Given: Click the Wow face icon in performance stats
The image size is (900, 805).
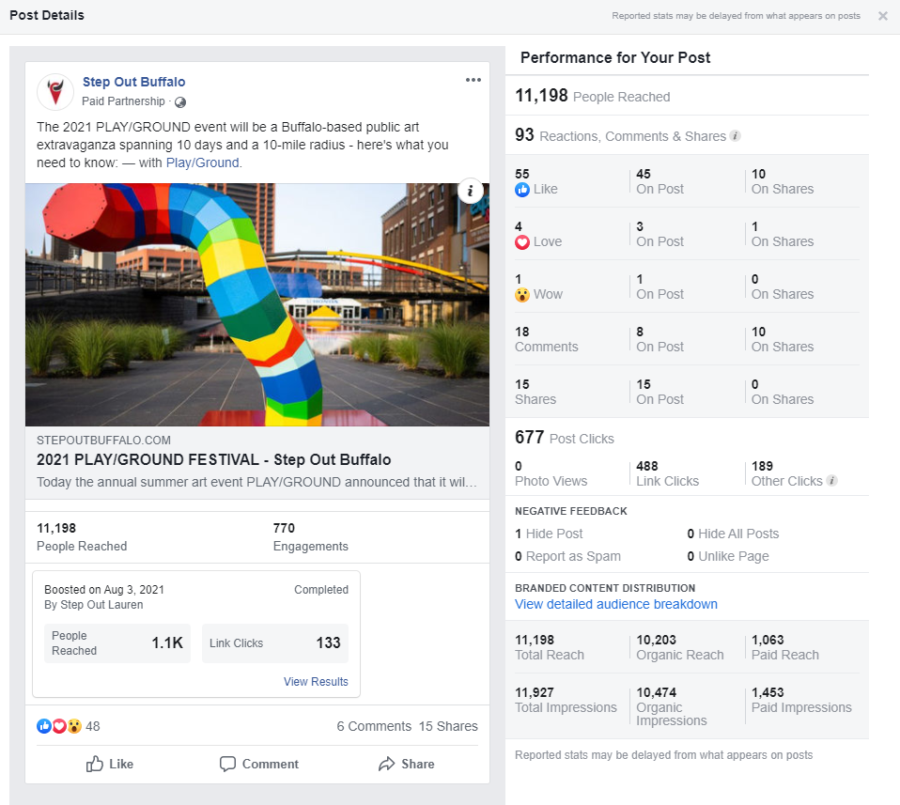Looking at the screenshot, I should click(x=522, y=295).
